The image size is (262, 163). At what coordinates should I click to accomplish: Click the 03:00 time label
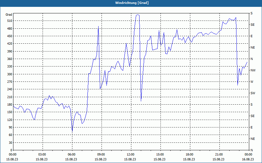[42, 154]
